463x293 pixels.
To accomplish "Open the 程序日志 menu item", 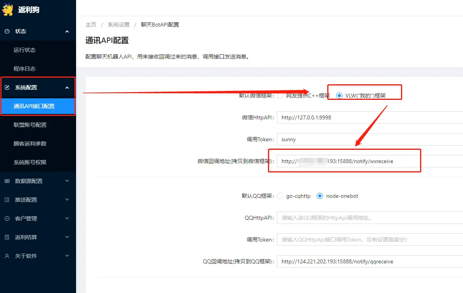I will tap(25, 69).
